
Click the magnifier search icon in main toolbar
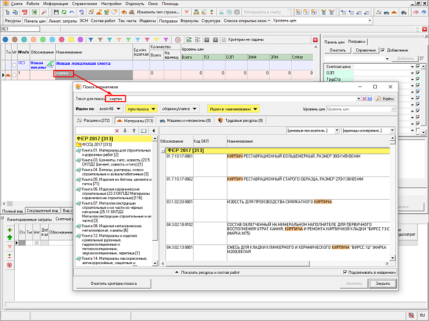coord(44,12)
